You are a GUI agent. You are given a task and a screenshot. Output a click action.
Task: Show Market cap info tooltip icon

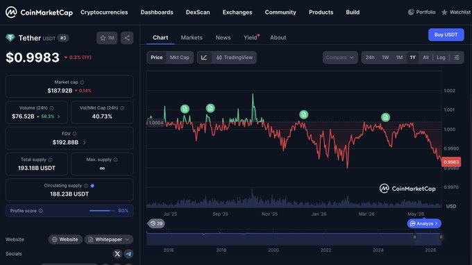pos(82,82)
